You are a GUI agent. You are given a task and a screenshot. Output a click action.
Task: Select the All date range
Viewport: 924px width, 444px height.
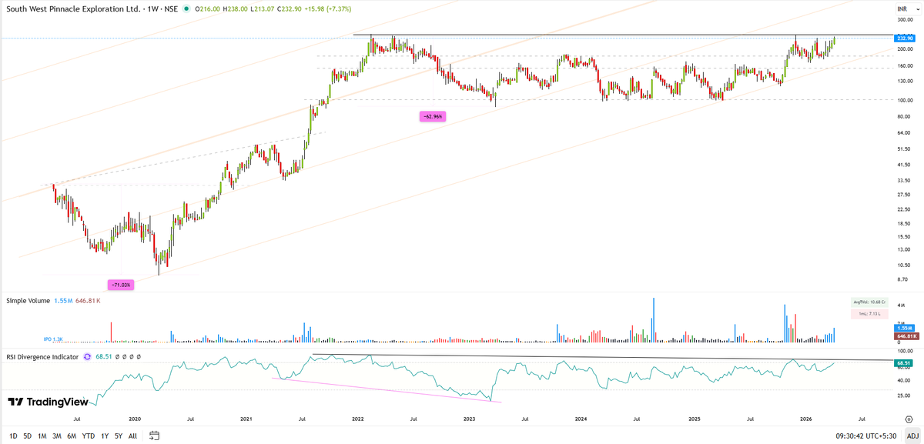(132, 436)
